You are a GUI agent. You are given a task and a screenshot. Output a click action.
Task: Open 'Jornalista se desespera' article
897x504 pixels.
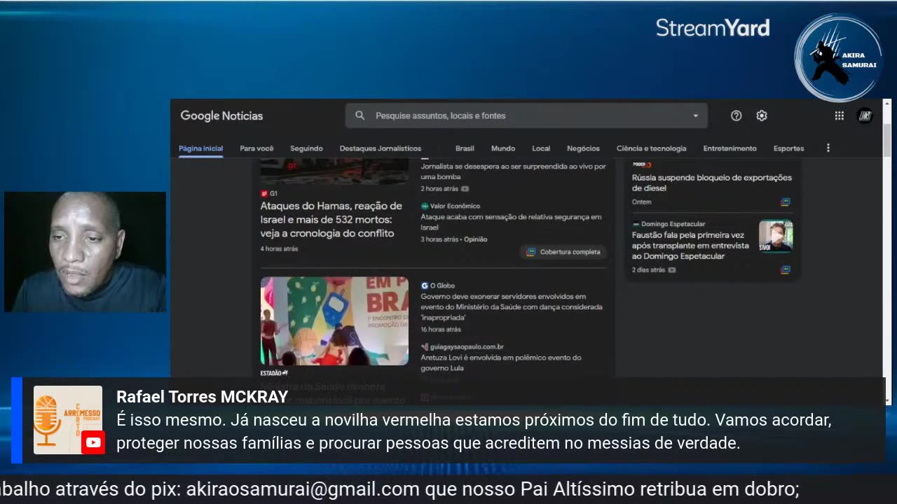coord(513,171)
